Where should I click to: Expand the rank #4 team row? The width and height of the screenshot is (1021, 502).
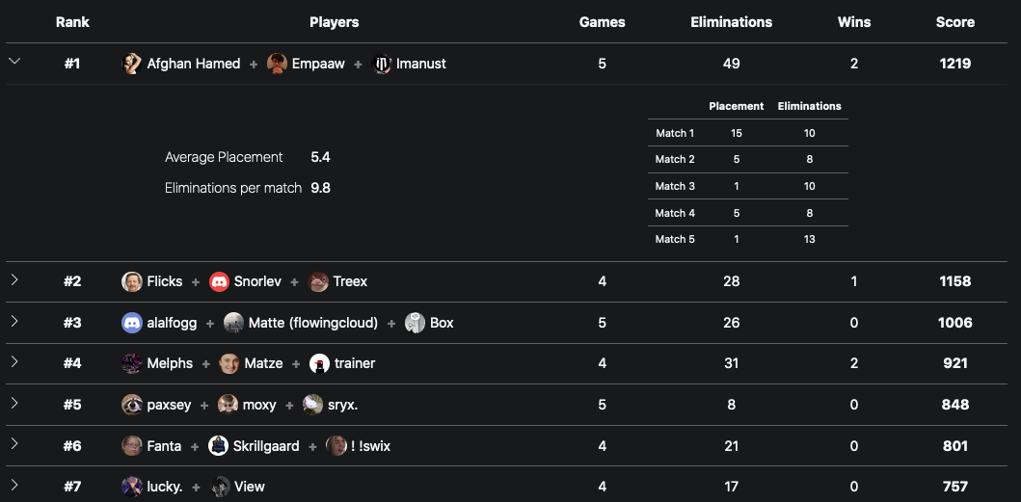pyautogui.click(x=14, y=361)
